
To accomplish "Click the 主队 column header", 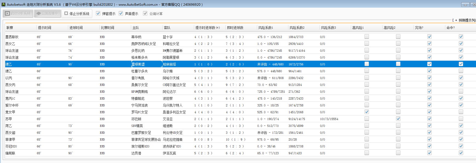I will pos(136,28).
